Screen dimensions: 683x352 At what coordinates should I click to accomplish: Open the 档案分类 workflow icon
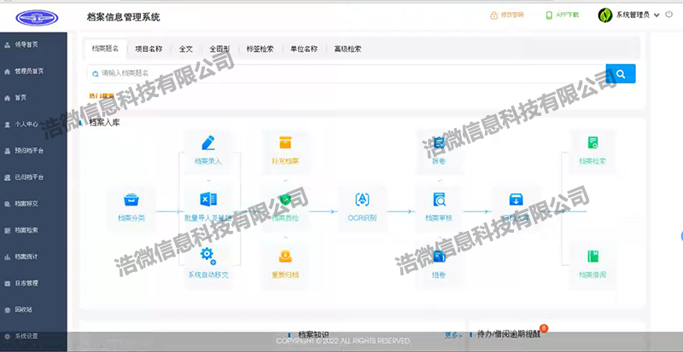[x=131, y=199]
